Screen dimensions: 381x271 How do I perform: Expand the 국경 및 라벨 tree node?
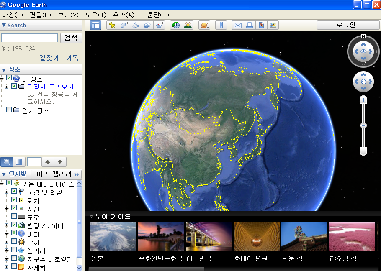[x=7, y=192]
